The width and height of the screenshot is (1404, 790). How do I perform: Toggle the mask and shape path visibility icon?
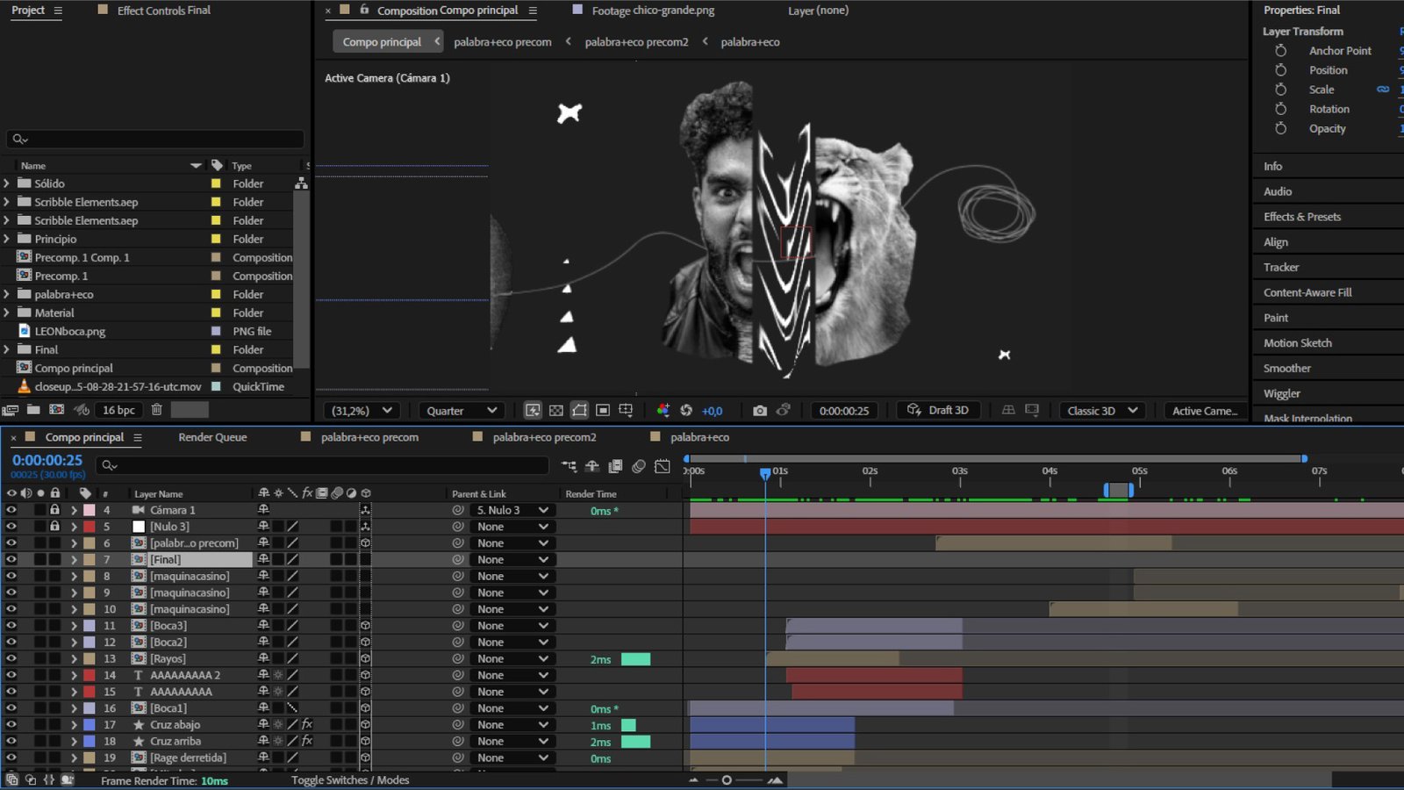pos(579,411)
